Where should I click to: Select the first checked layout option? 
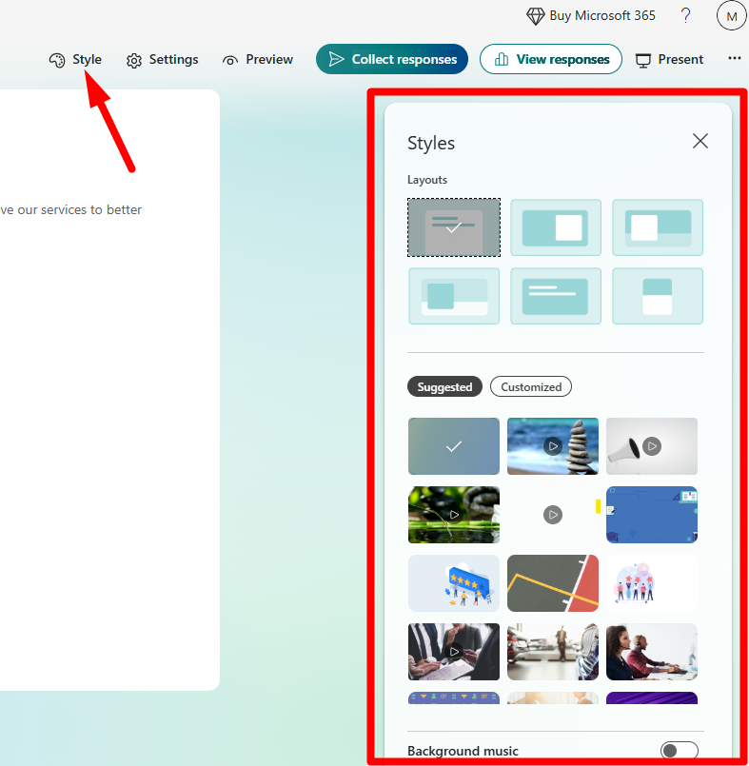(454, 227)
